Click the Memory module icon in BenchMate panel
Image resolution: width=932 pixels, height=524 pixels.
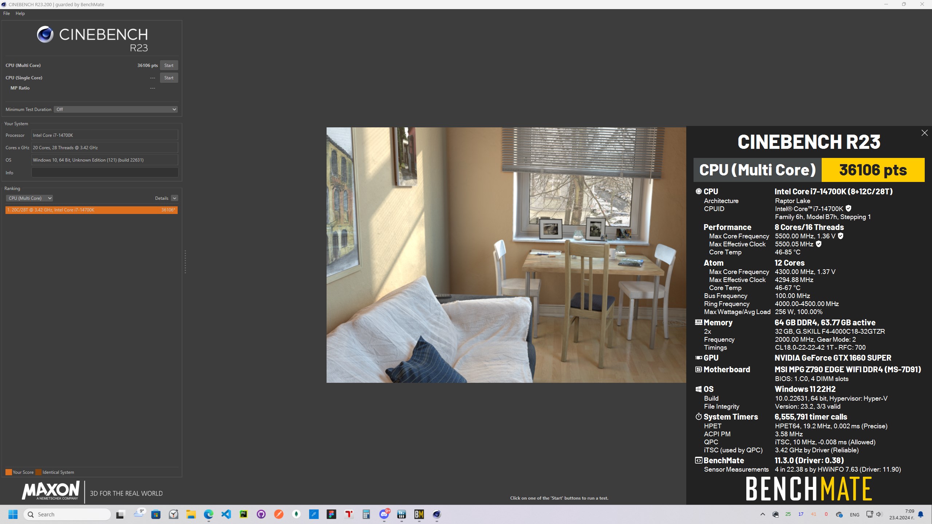coord(699,322)
